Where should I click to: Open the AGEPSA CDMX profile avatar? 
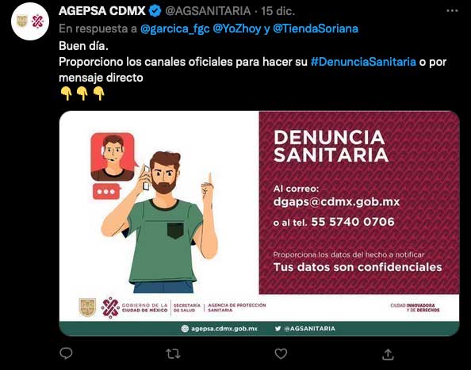click(30, 21)
